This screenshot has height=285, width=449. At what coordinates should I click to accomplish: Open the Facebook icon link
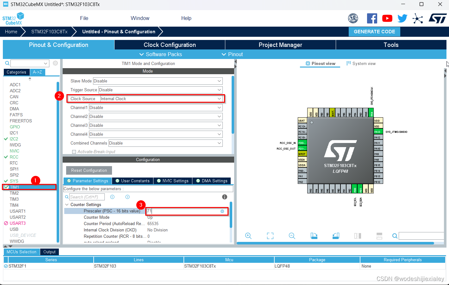372,18
